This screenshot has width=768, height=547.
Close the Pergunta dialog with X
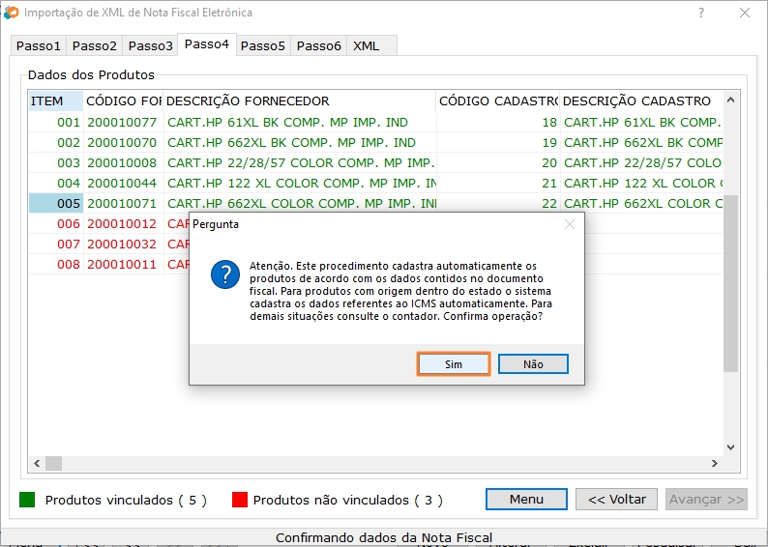[x=569, y=224]
